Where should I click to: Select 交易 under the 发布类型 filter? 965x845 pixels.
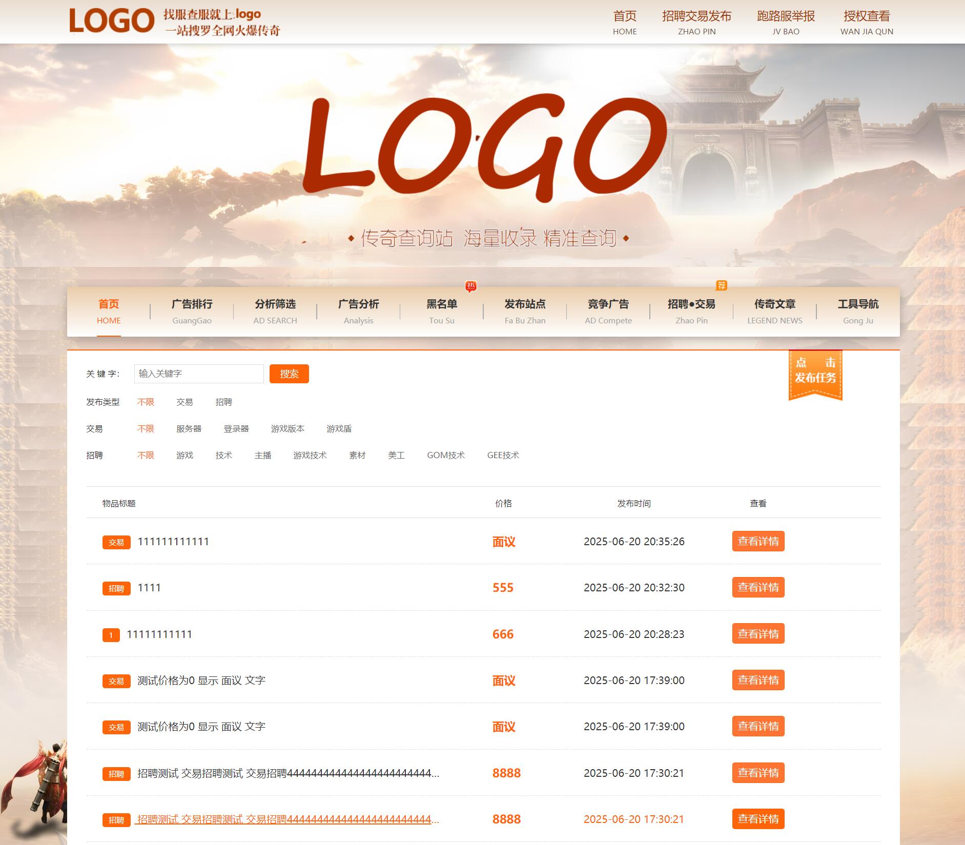184,402
